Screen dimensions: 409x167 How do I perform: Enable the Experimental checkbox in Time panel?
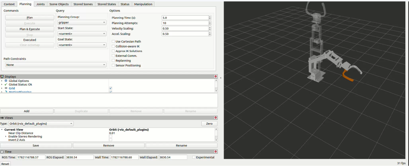[x=194, y=157]
